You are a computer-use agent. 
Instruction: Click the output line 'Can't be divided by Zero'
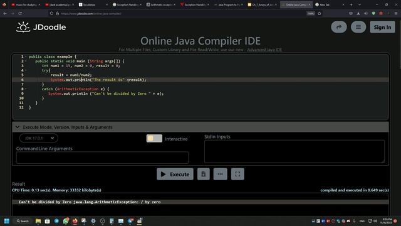pyautogui.click(x=90, y=202)
